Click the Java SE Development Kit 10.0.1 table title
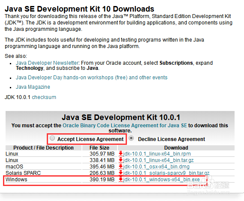This screenshot has width=244, height=201. point(121,117)
